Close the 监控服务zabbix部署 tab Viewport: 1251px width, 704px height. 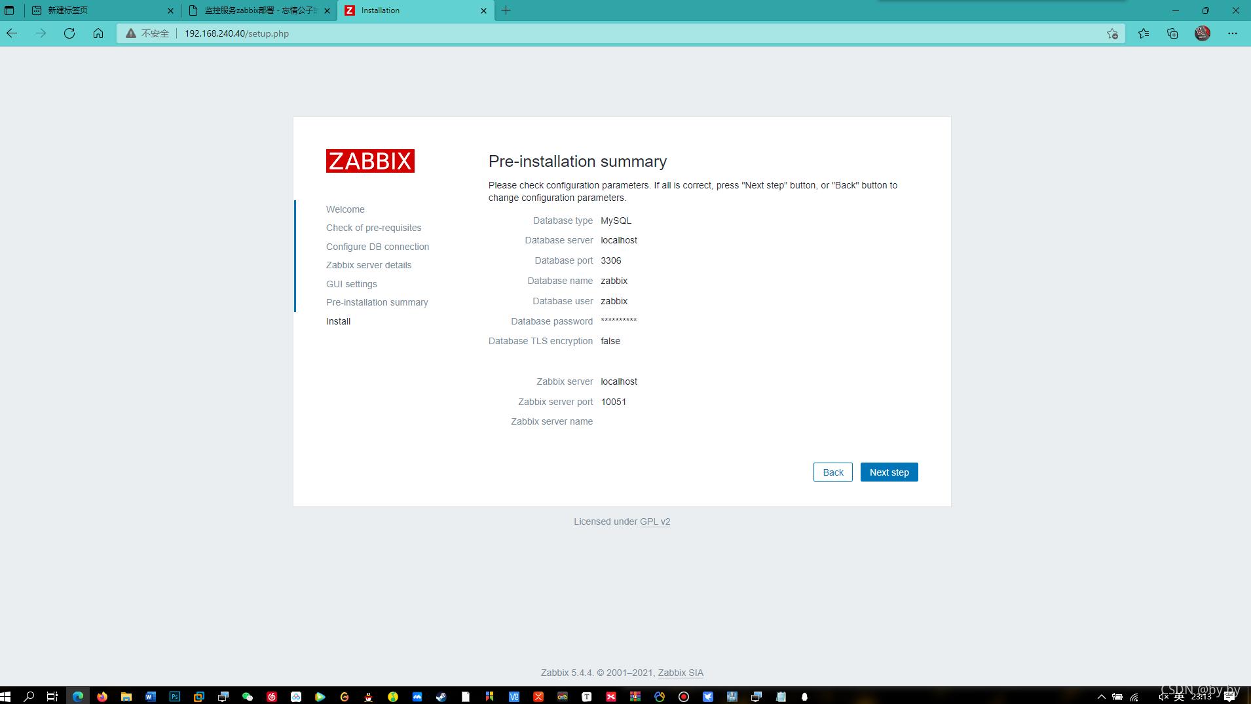click(327, 10)
